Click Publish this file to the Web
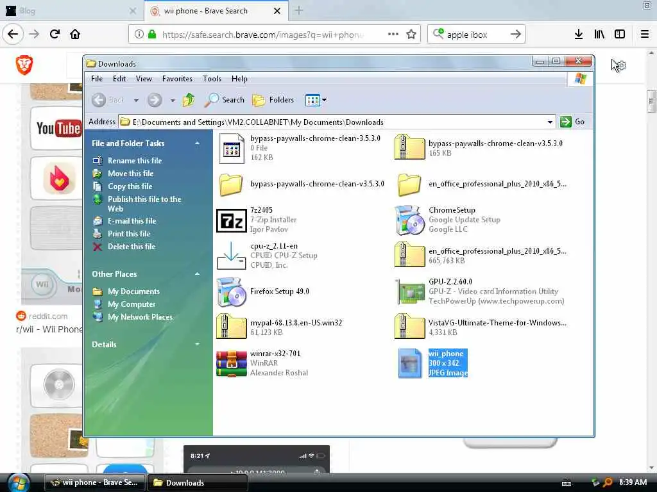The width and height of the screenshot is (657, 492). click(144, 204)
